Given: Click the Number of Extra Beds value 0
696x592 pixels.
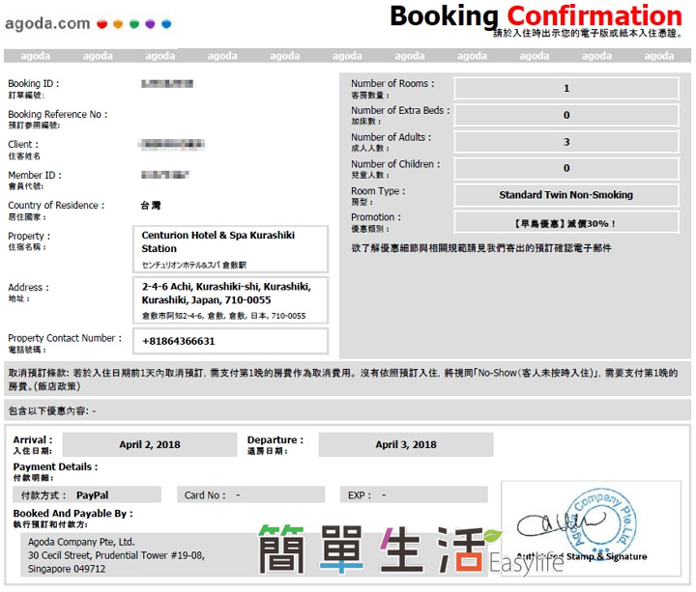Looking at the screenshot, I should [x=566, y=115].
